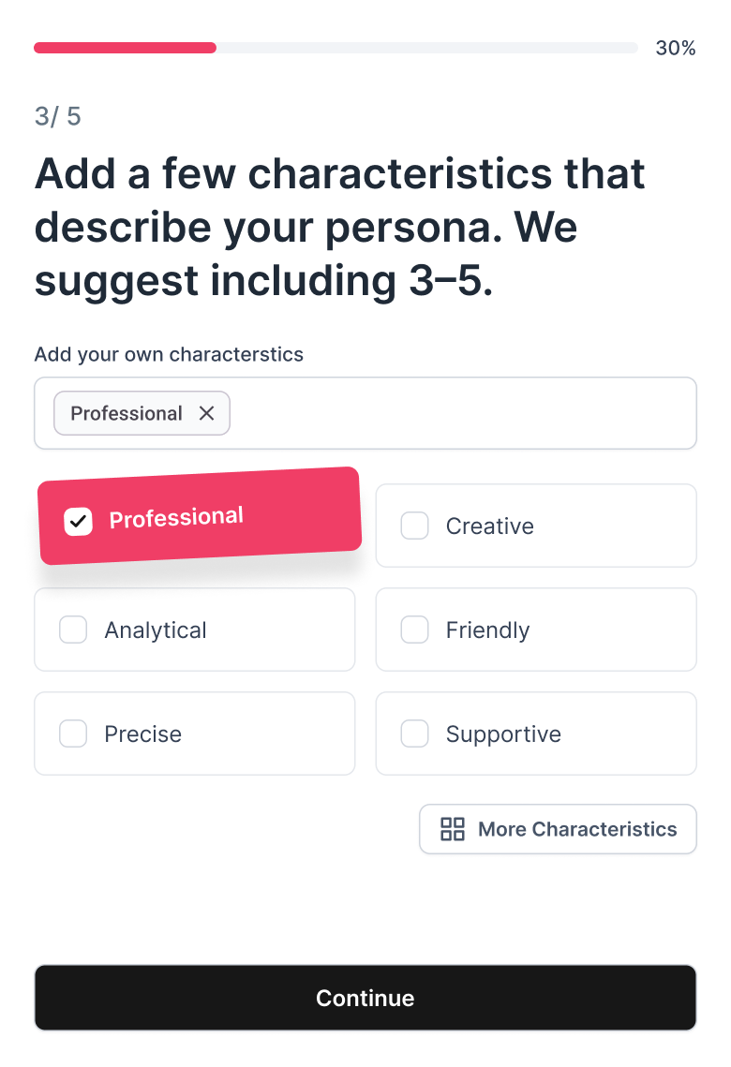Viewport: 731px width, 1067px height.
Task: Check the Friendly checkbox
Action: click(x=414, y=630)
